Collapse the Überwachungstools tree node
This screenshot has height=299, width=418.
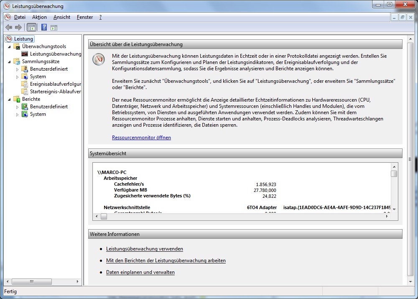[10, 47]
